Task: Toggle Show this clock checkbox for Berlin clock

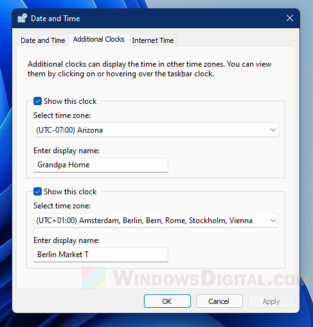Action: point(37,192)
